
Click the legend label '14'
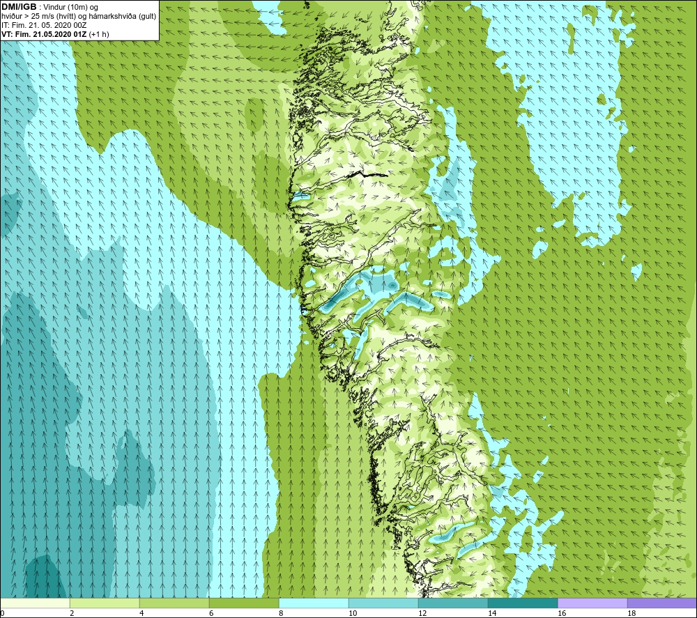pos(492,613)
